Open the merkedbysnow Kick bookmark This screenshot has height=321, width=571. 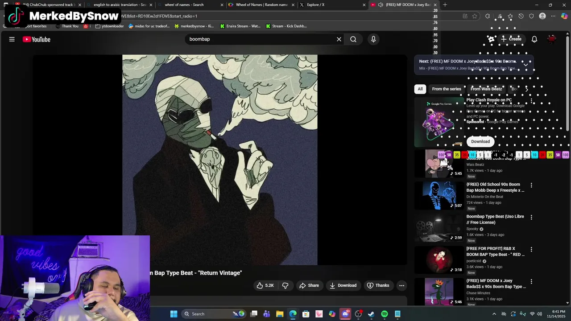[194, 26]
